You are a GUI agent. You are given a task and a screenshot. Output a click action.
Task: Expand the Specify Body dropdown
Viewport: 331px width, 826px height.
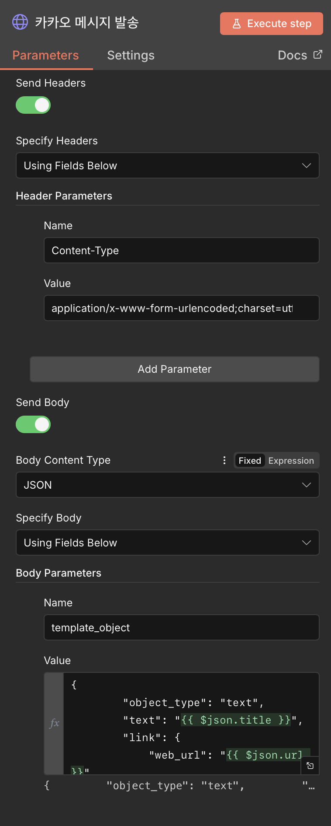point(168,542)
